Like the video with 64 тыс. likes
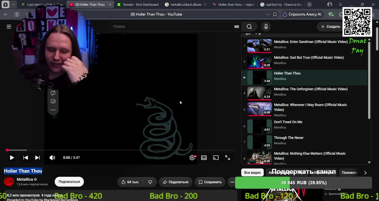The height and width of the screenshot is (201, 379). click(130, 182)
